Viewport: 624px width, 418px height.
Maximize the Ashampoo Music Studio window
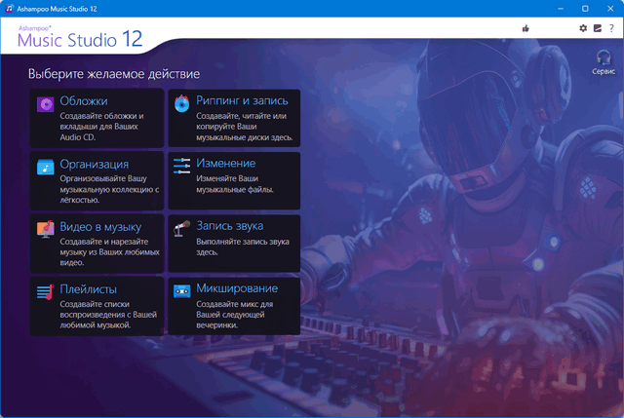[x=584, y=8]
